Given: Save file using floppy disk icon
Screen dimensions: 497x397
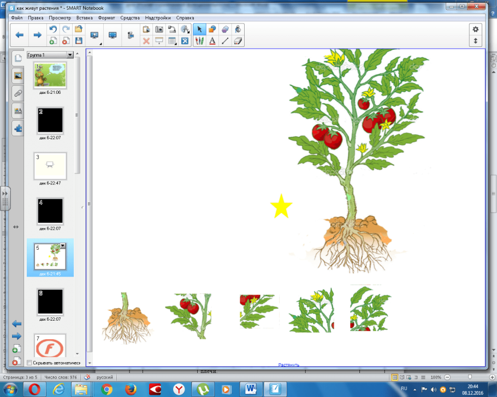Looking at the screenshot, I should (x=79, y=41).
